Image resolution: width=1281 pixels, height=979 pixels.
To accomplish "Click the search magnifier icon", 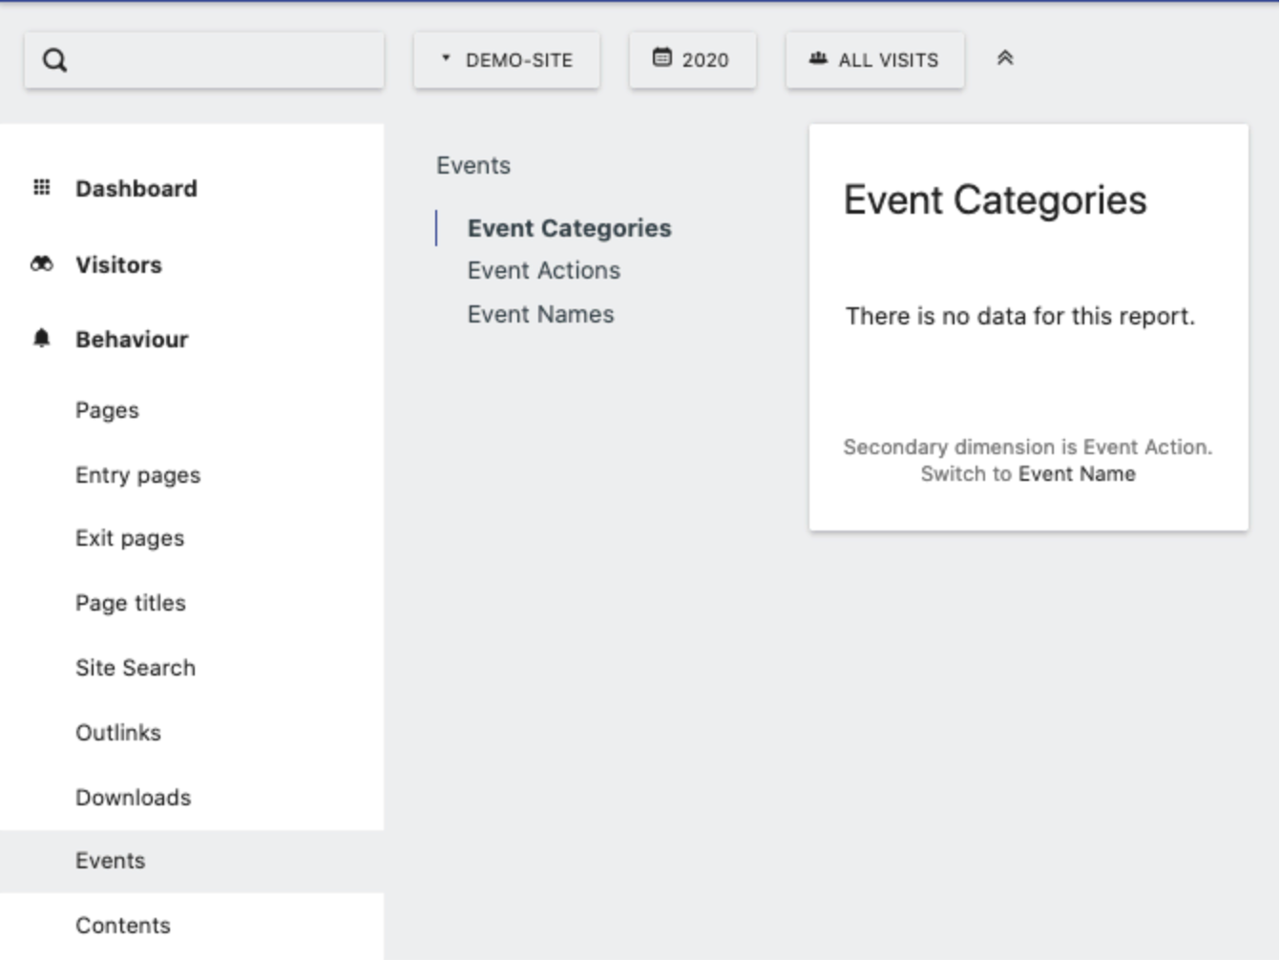I will pos(55,60).
